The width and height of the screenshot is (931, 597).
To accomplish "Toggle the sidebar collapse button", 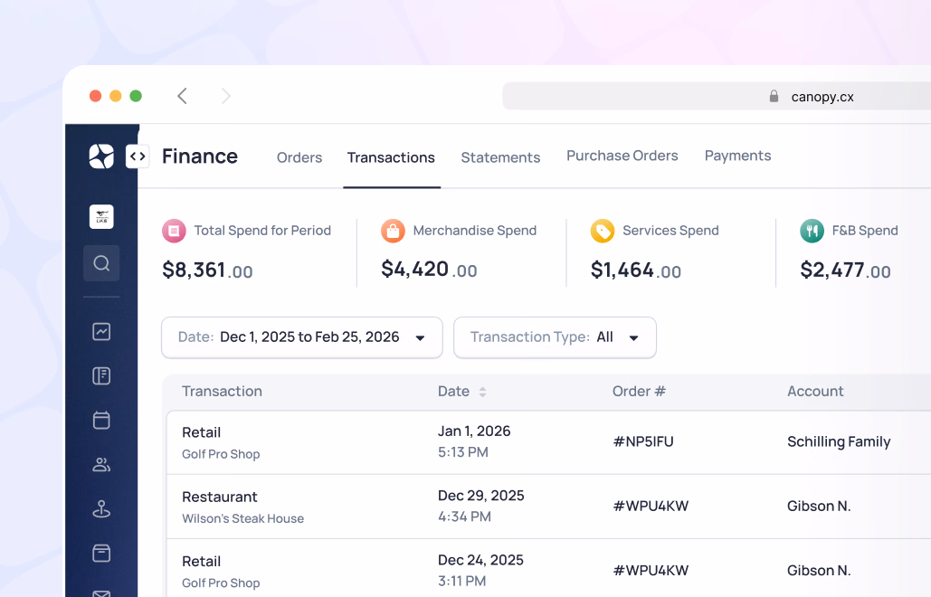I will point(138,156).
